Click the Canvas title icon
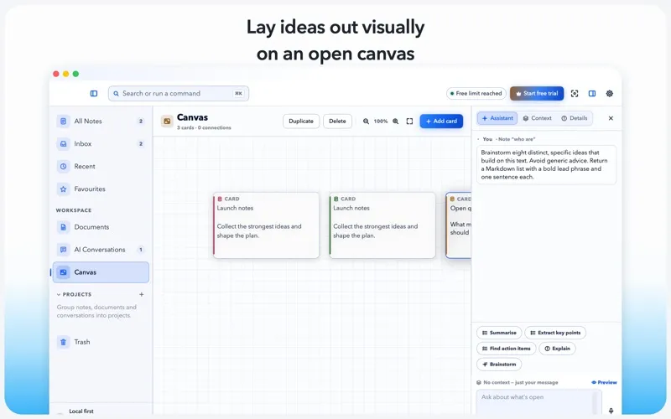This screenshot has width=671, height=419. (167, 122)
